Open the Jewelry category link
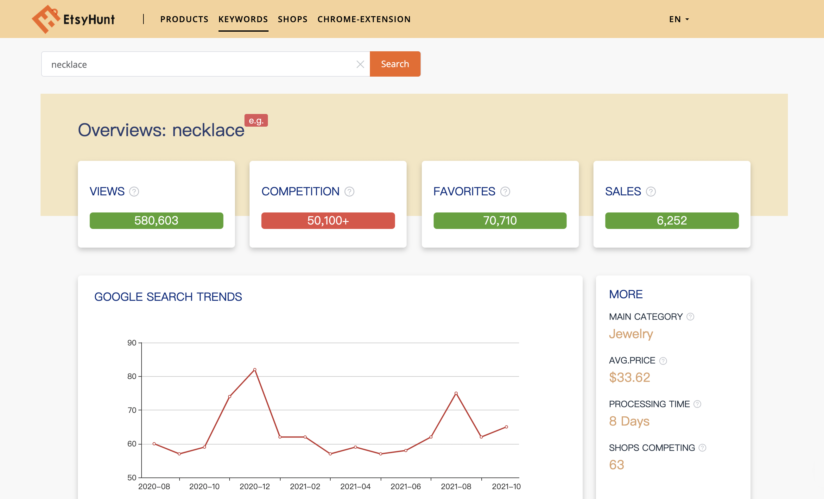This screenshot has width=824, height=499. coord(631,334)
